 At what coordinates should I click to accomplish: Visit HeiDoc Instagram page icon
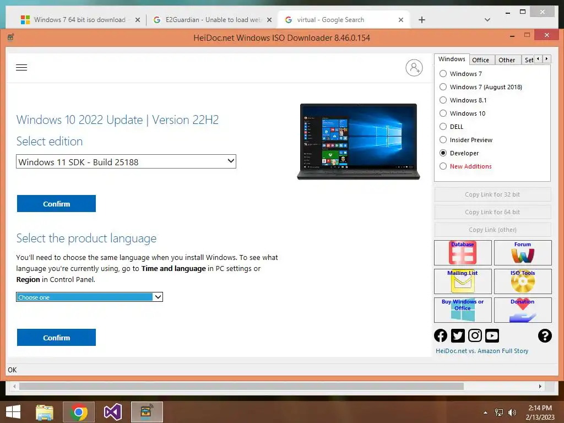click(475, 335)
